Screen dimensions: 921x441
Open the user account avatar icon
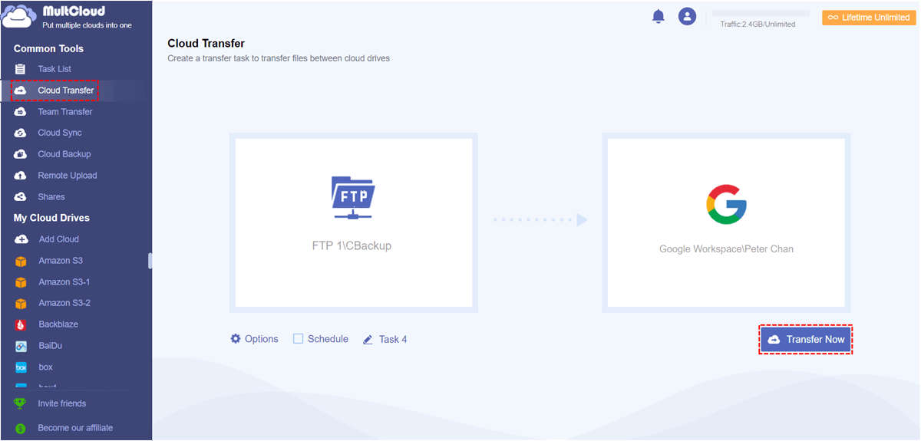[687, 16]
